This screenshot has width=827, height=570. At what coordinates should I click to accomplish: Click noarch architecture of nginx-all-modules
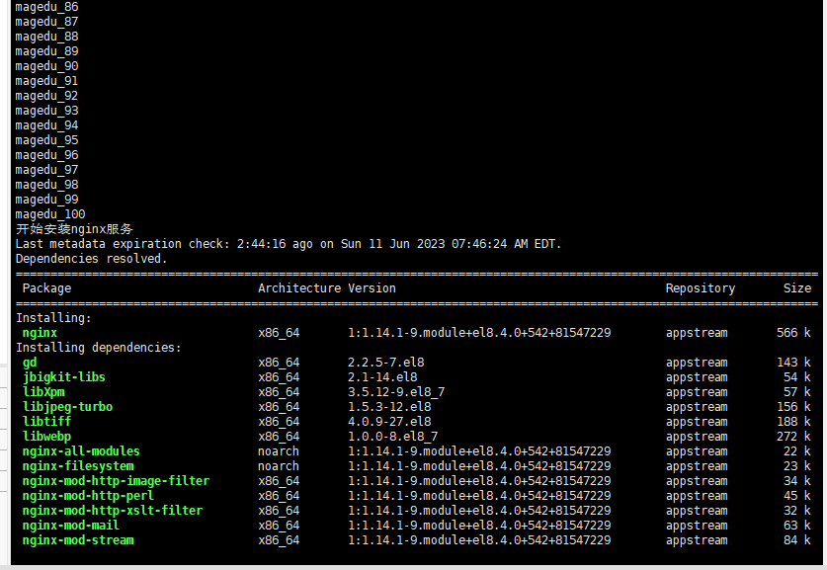[279, 451]
